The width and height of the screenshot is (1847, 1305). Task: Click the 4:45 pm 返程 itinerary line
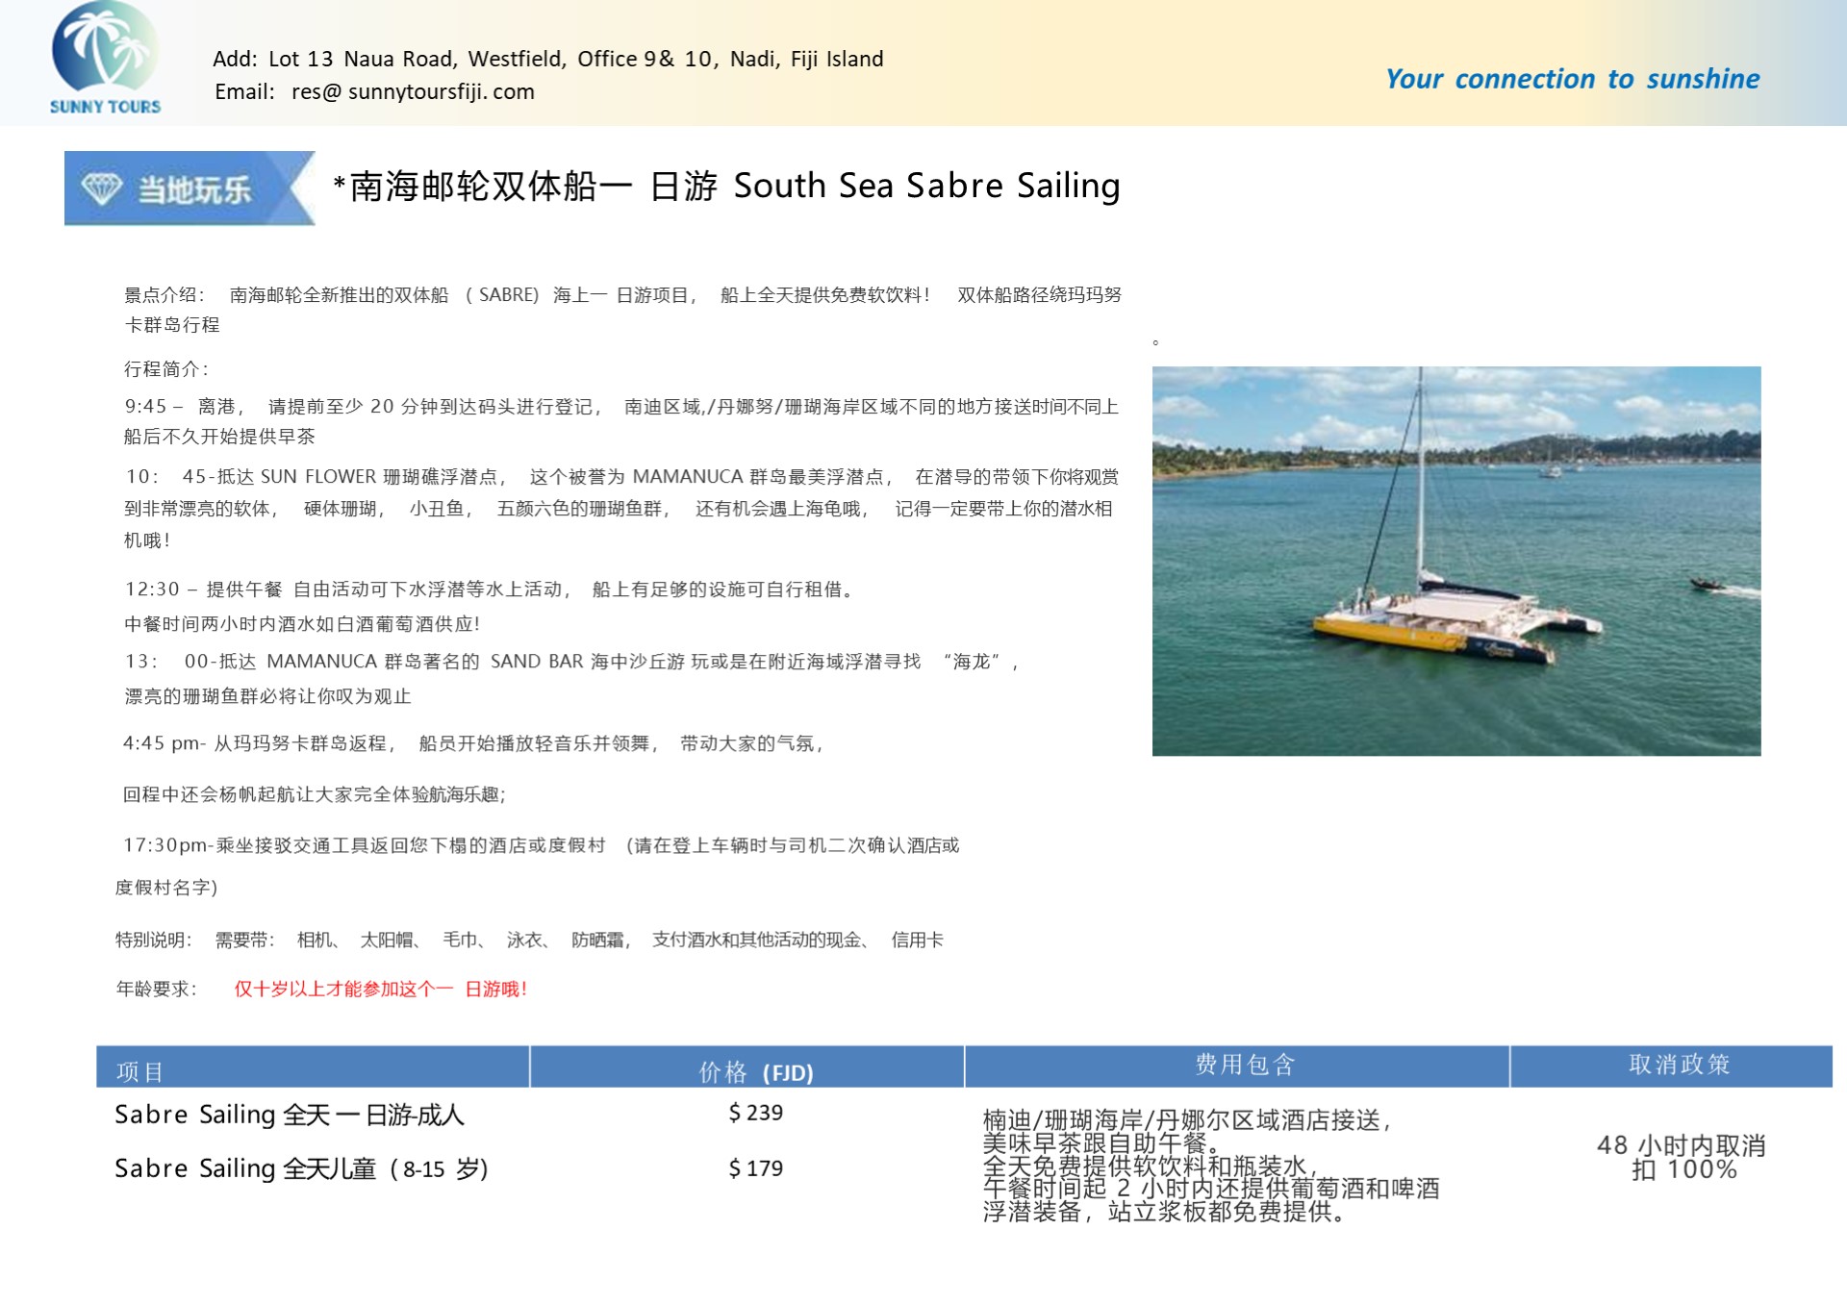[473, 743]
